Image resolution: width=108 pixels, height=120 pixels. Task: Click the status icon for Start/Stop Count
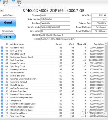point(2,54)
